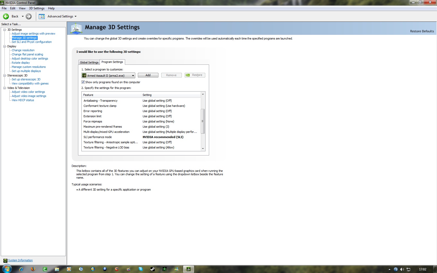Show hidden tray icons arrow
The height and width of the screenshot is (273, 437).
coord(389,269)
